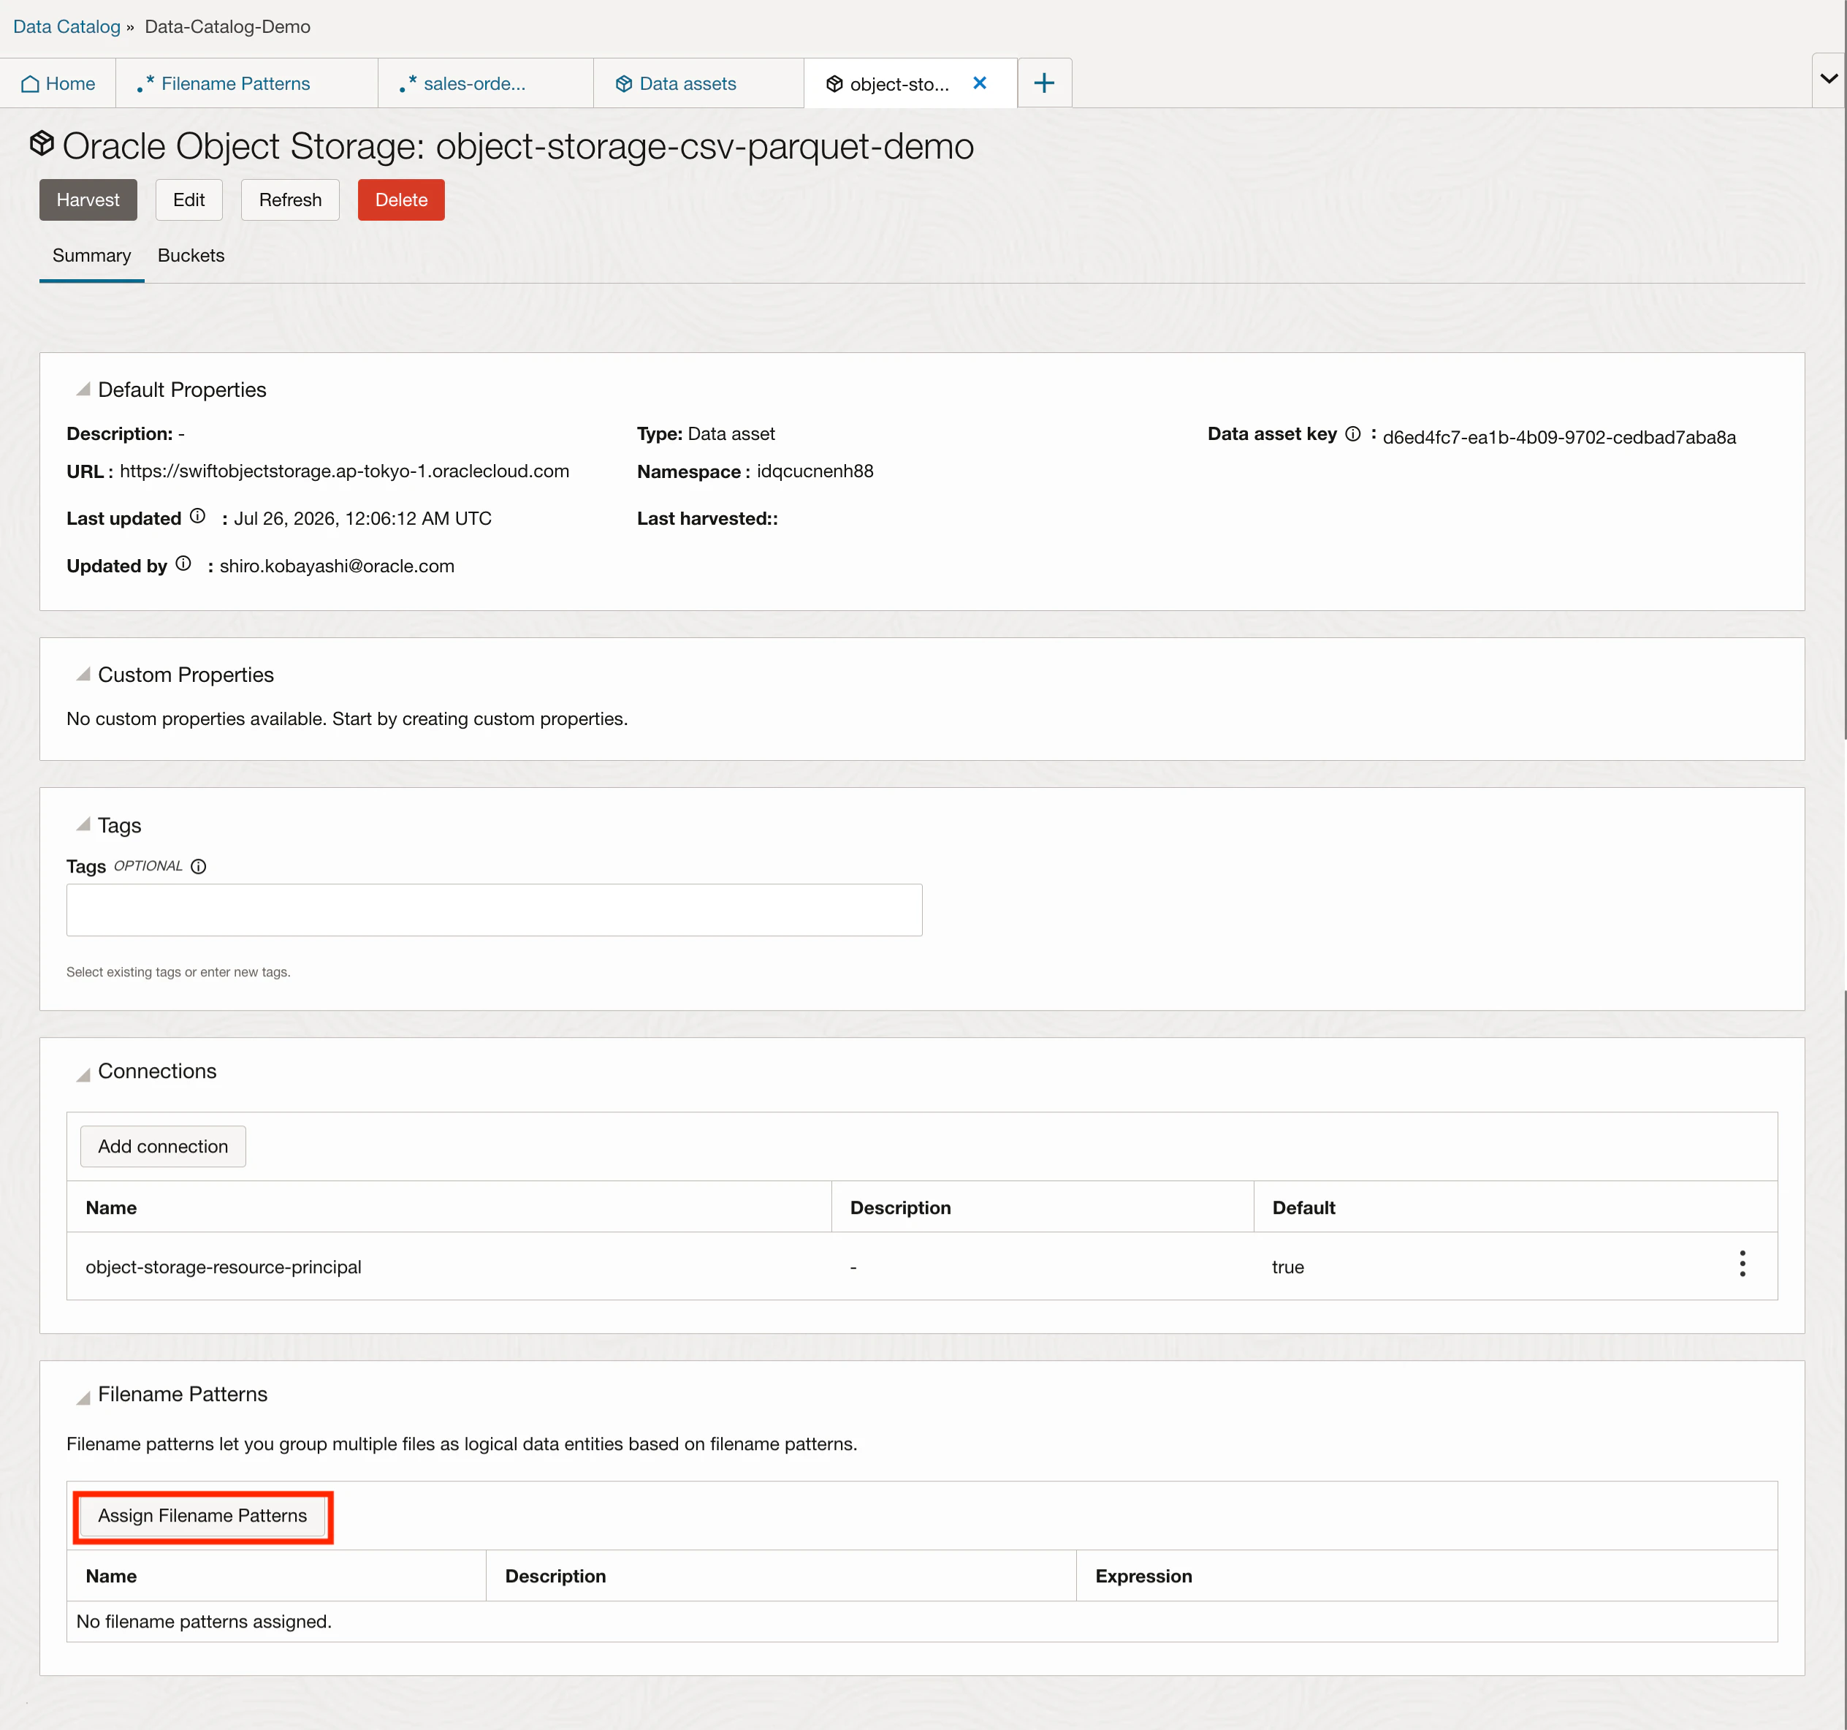Click the Data-Catalog-Demo breadcrumb text
This screenshot has height=1730, width=1847.
pyautogui.click(x=228, y=26)
